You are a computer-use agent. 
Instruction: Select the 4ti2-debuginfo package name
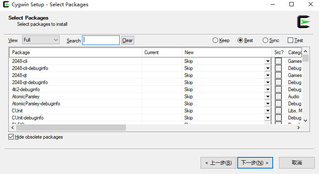(x=26, y=89)
